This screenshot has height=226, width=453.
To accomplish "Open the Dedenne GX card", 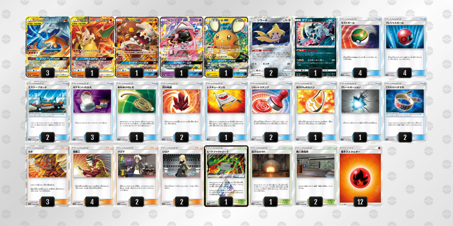I will [x=226, y=47].
